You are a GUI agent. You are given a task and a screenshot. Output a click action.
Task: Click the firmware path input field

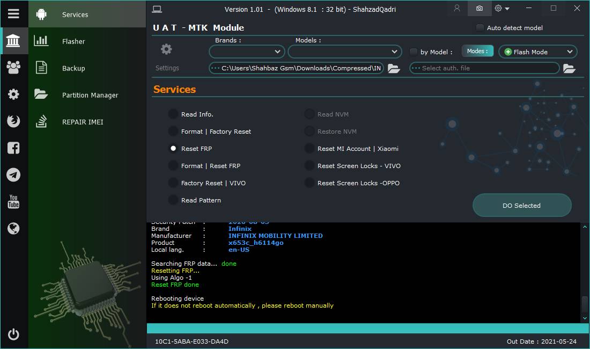click(296, 68)
